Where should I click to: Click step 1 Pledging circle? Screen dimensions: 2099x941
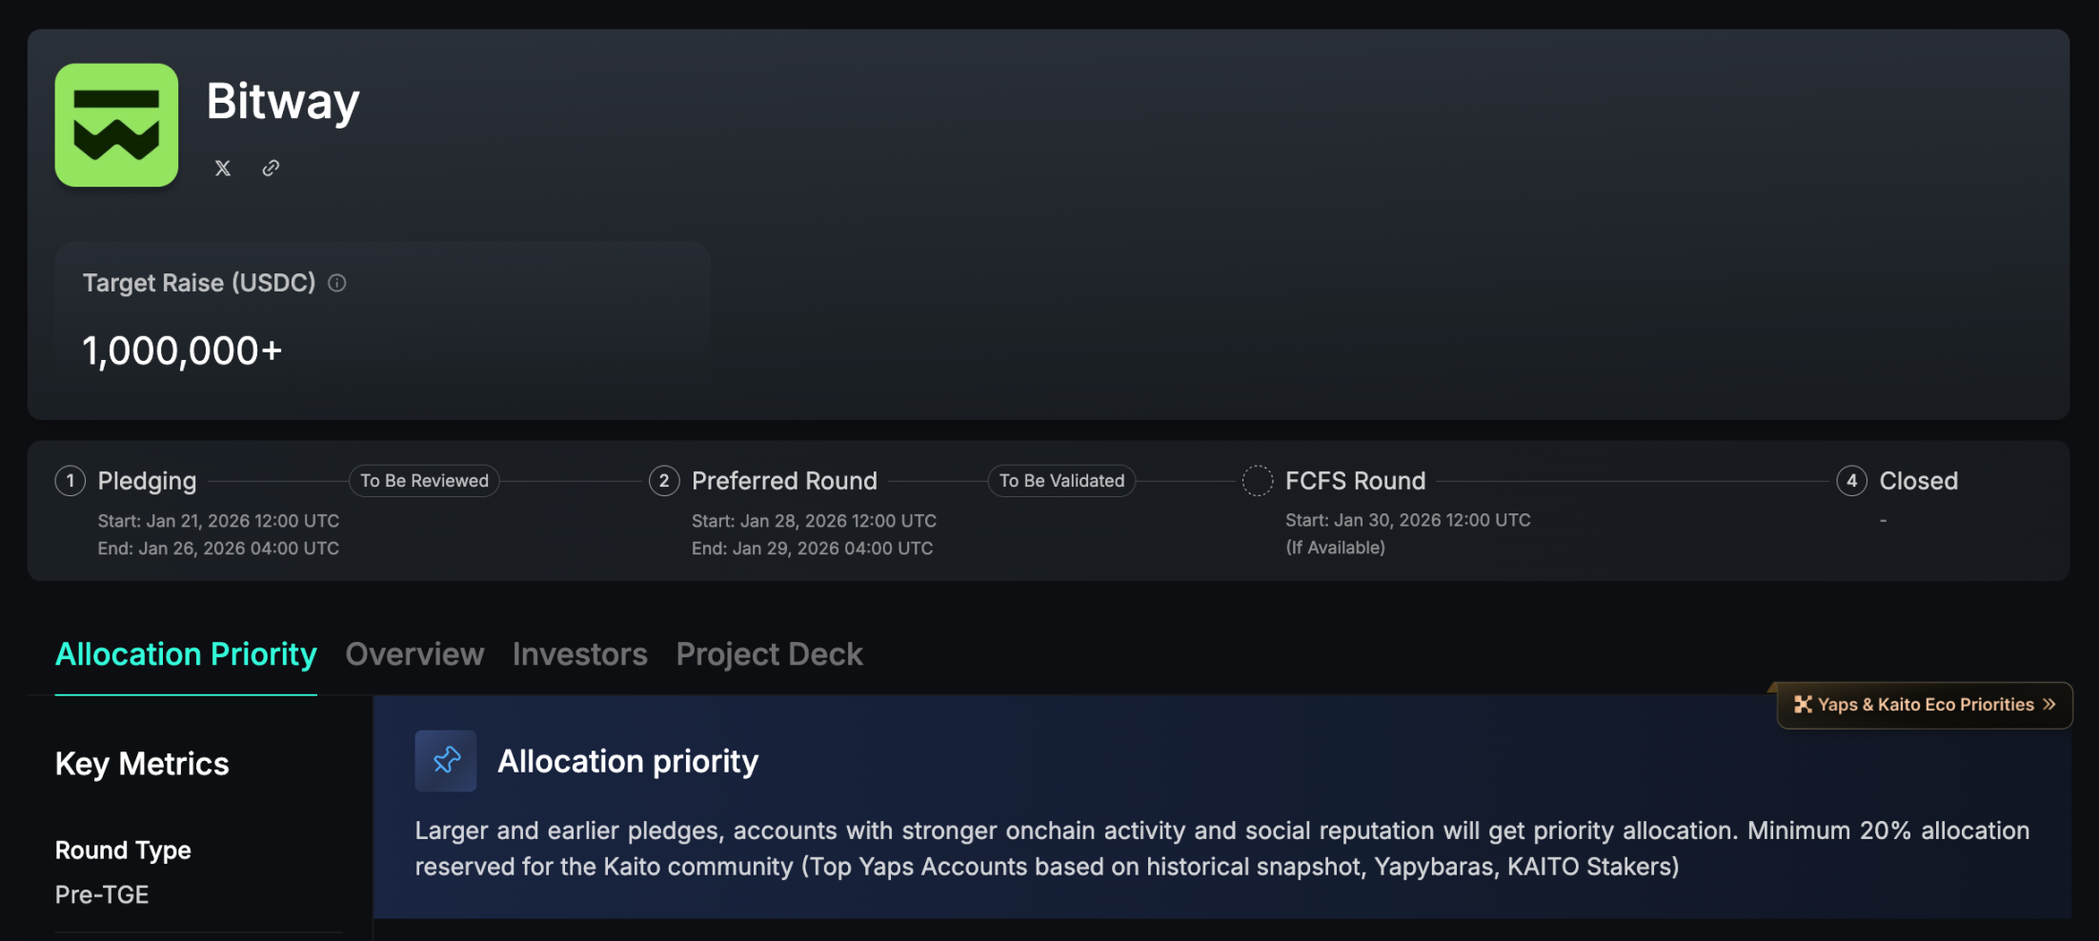click(71, 481)
